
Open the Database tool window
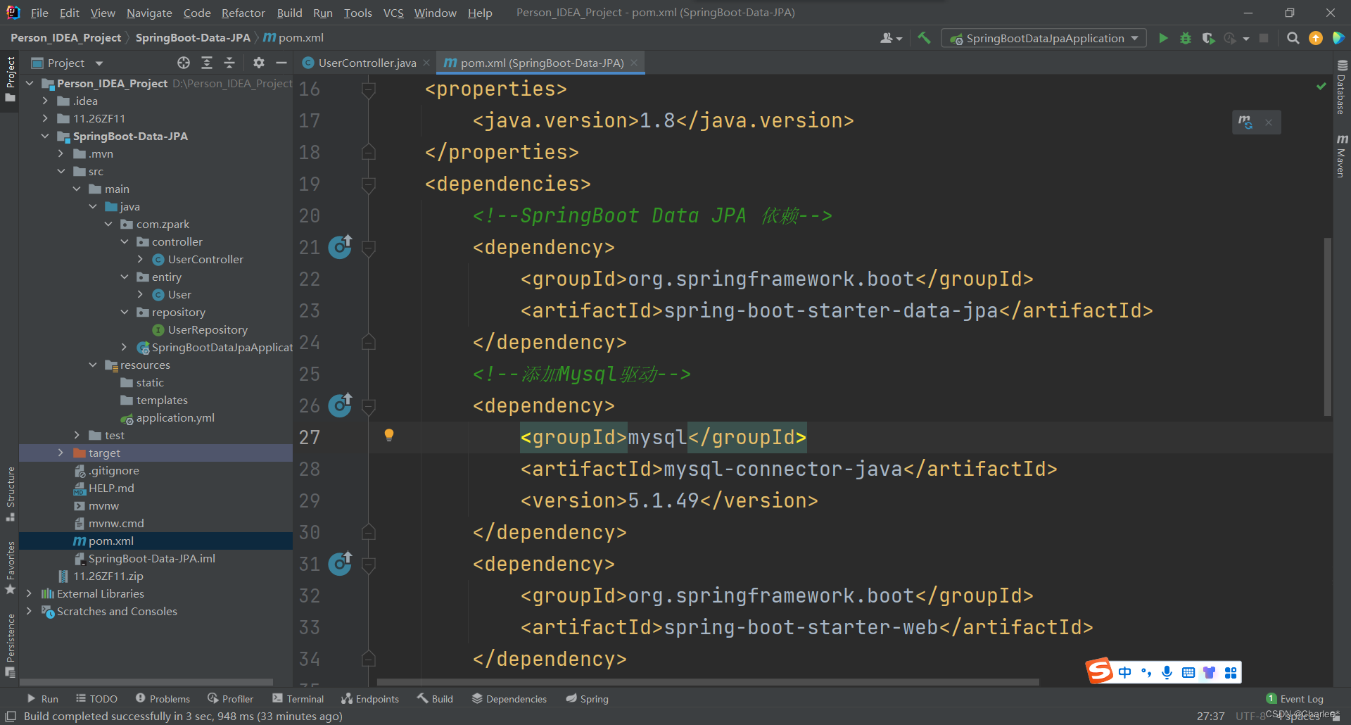1341,87
